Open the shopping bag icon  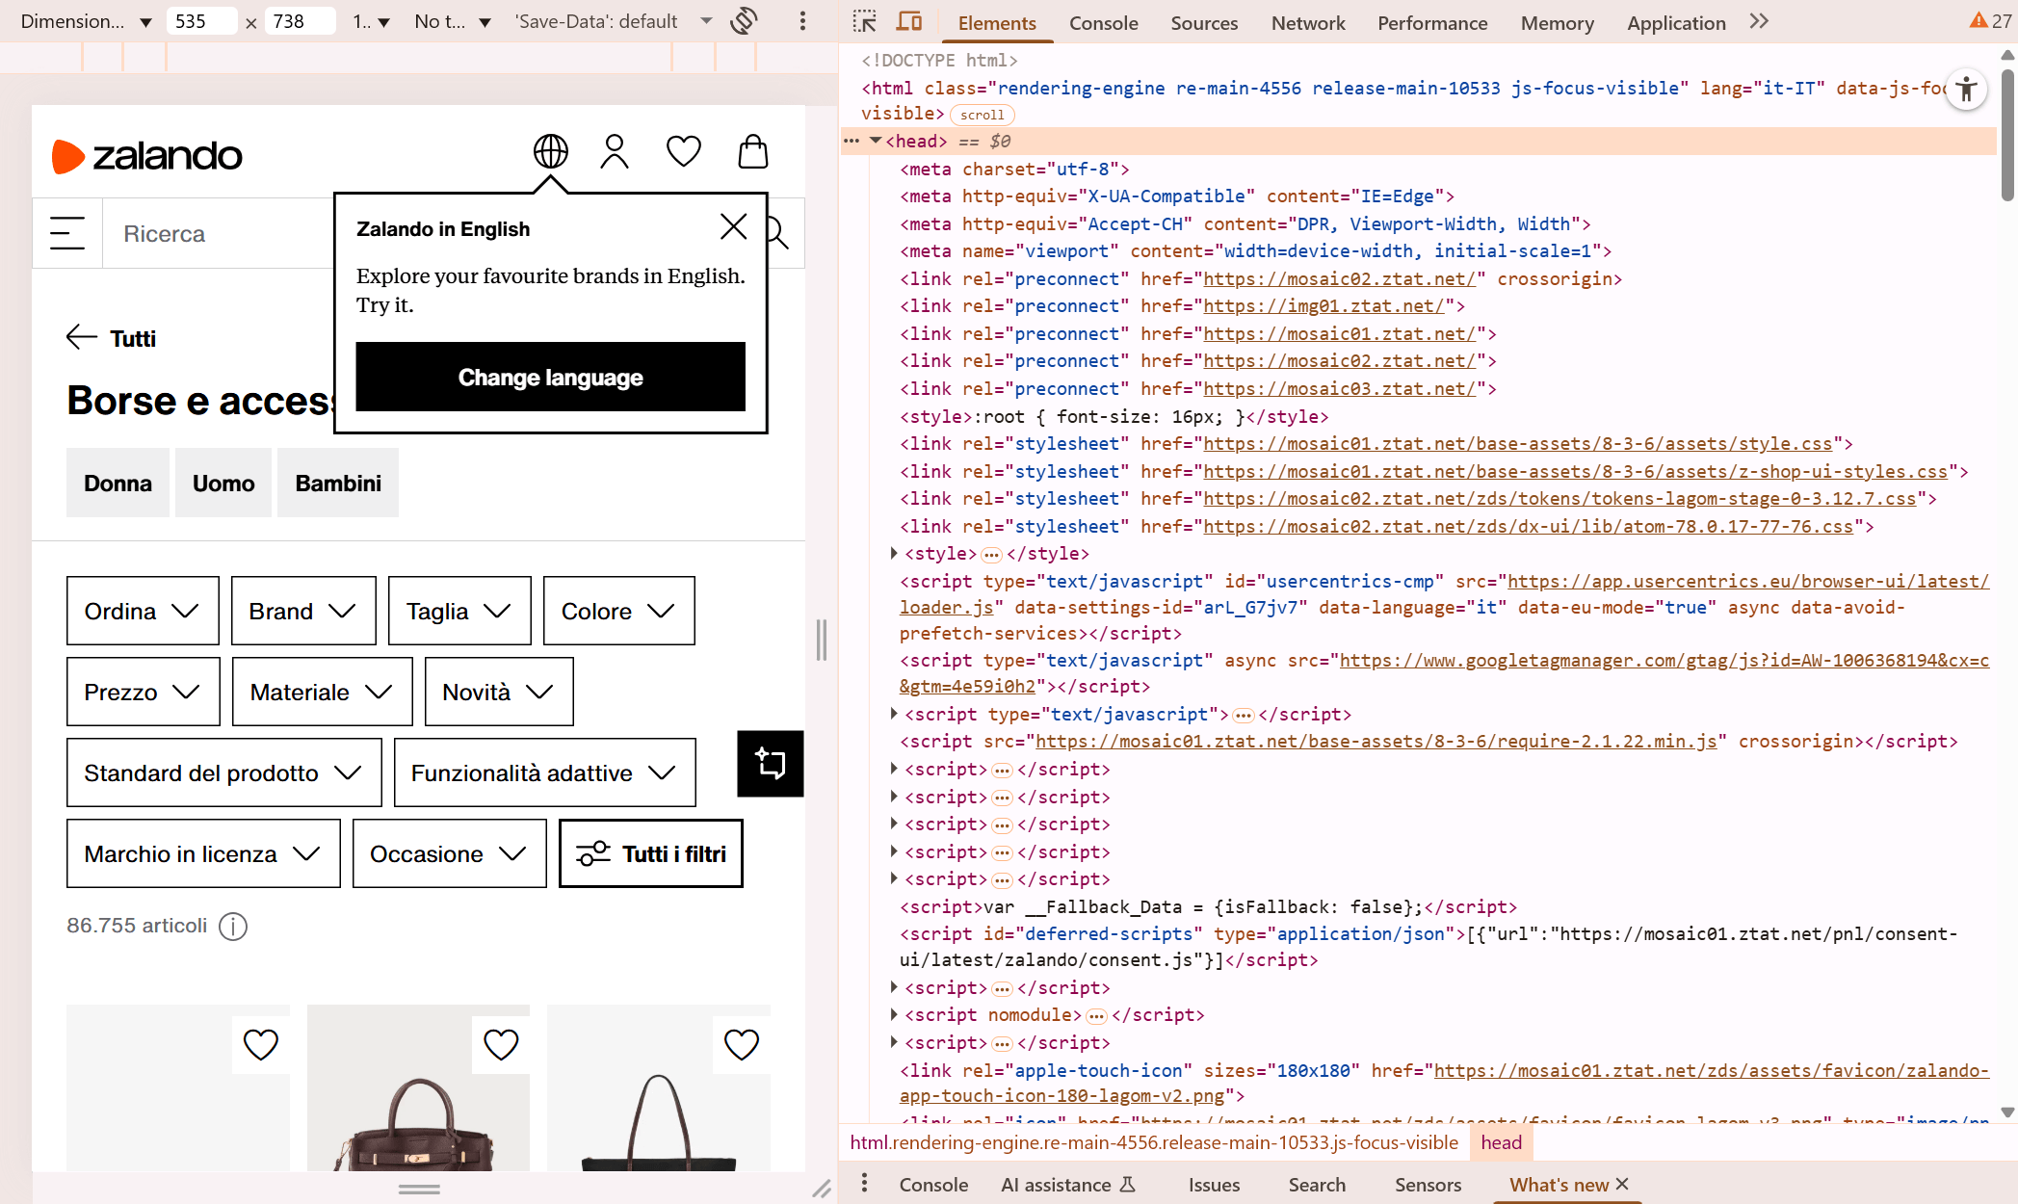click(752, 151)
